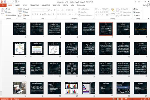Viewport: 150px width, 100px height.
Task: Expand the Layout dropdown
Action: 26,9
